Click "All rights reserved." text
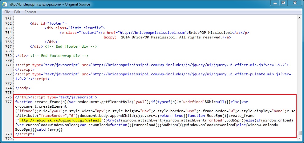304x143 pixels. (200, 37)
